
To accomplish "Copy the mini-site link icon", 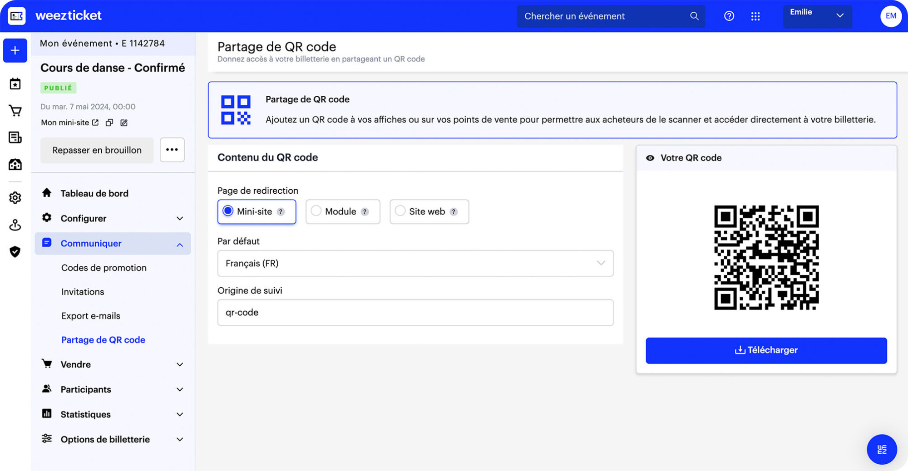I will click(x=109, y=123).
